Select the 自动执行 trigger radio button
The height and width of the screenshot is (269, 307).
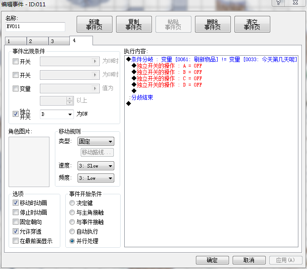coord(72,231)
